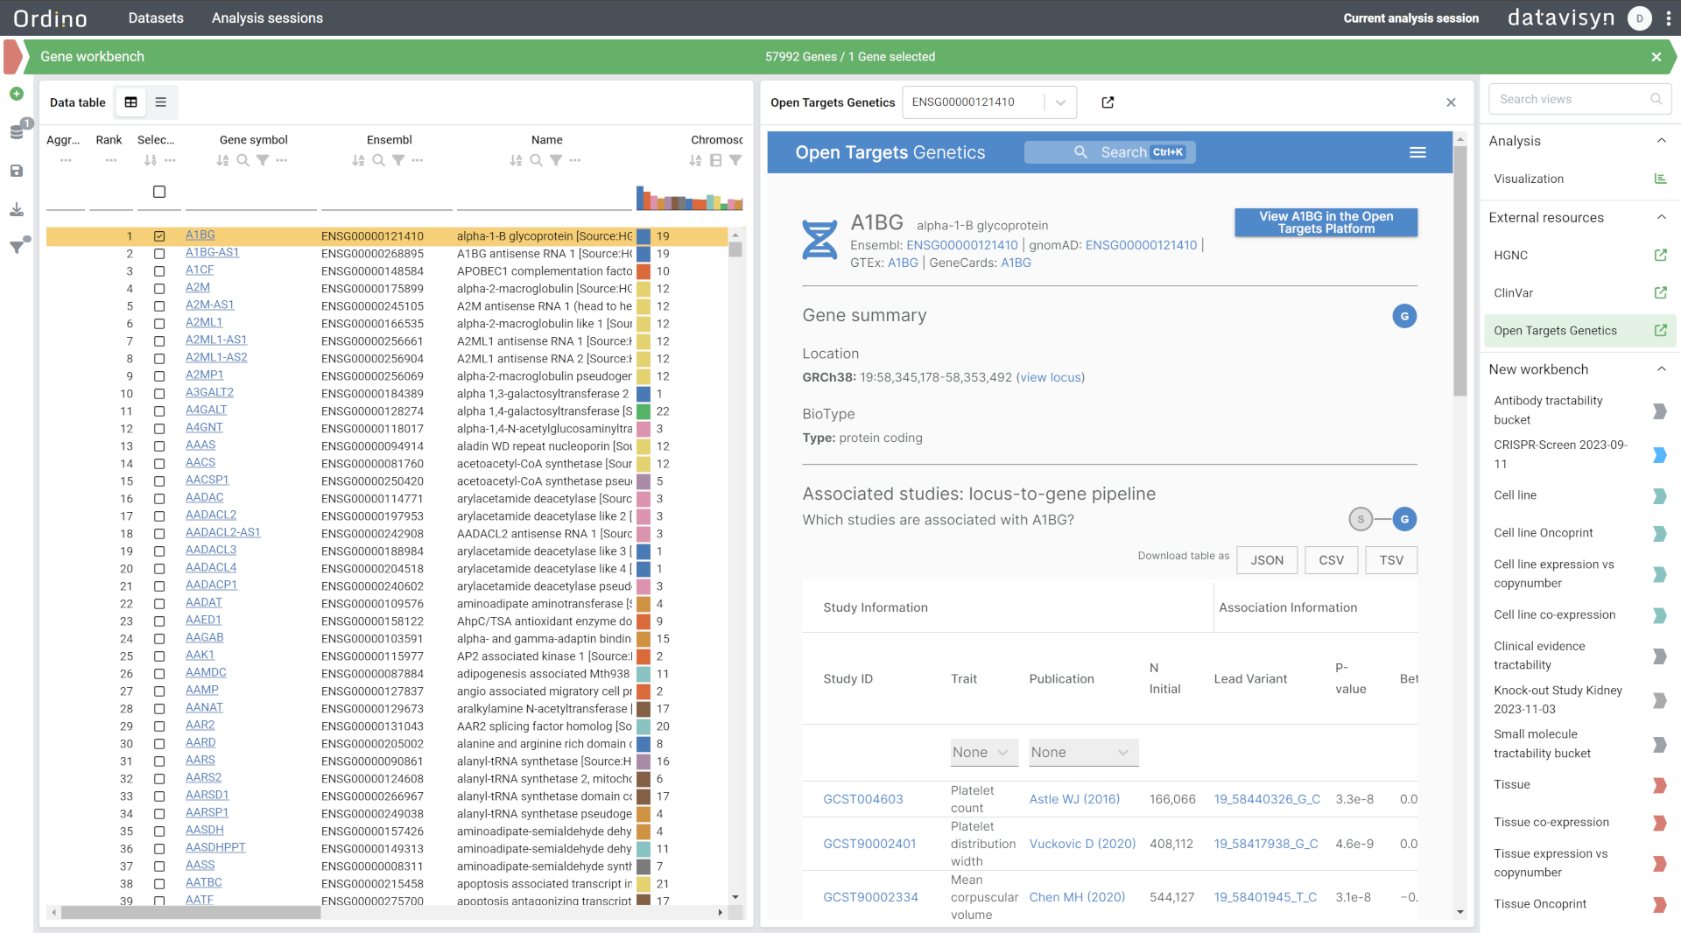This screenshot has height=933, width=1681.
Task: Collapse the External resources section
Action: click(x=1662, y=217)
